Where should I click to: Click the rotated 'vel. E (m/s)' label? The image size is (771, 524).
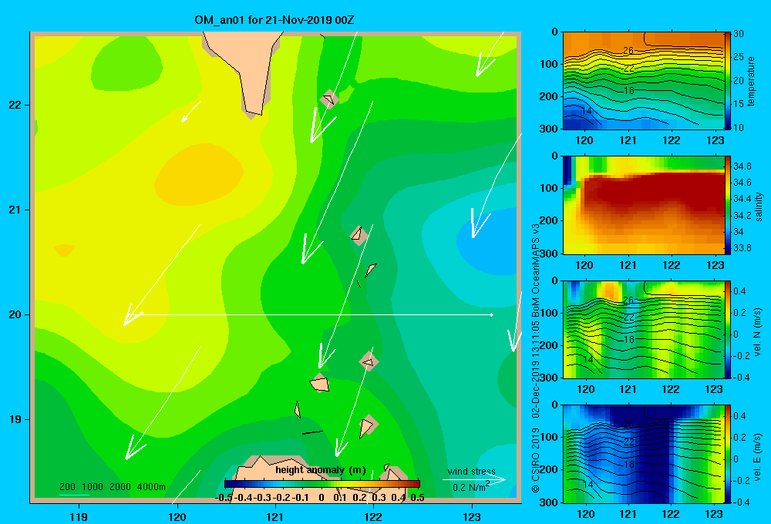(757, 456)
